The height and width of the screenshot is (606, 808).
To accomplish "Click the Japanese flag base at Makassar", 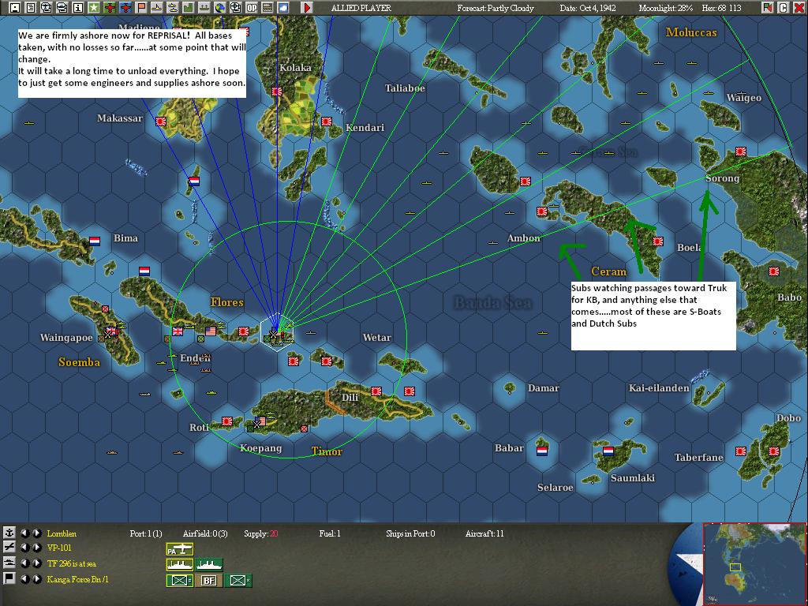I will (161, 121).
